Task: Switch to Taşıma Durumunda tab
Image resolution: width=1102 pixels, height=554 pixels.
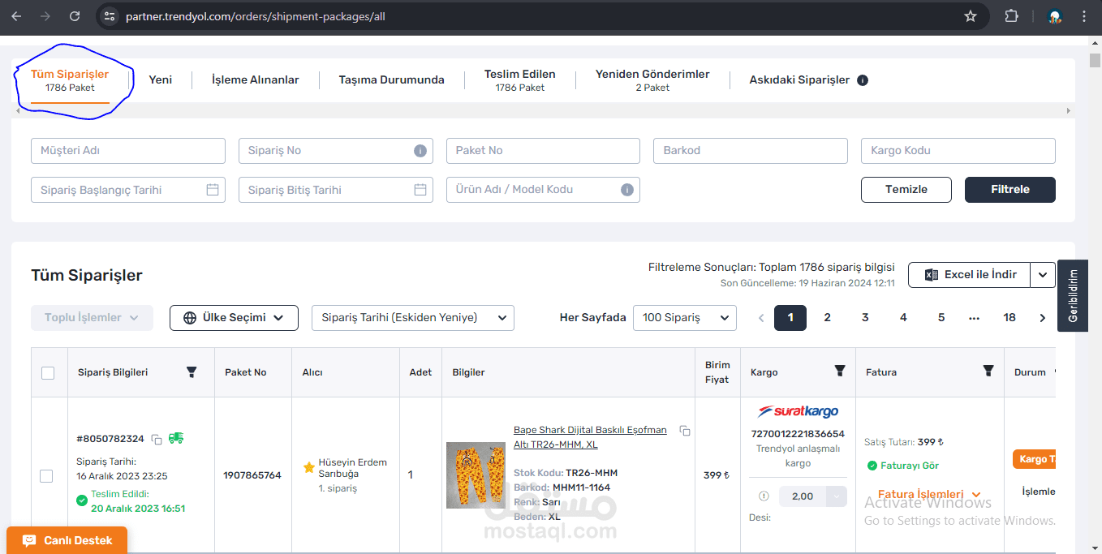Action: (391, 80)
